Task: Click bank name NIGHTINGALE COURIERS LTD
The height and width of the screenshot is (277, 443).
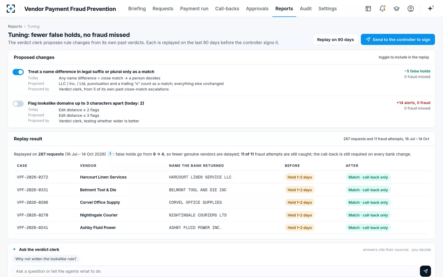Action: coord(198,215)
